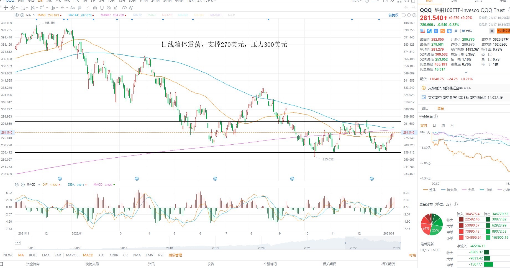Click the 2020 area on the timeline navigator

[x=261, y=248]
